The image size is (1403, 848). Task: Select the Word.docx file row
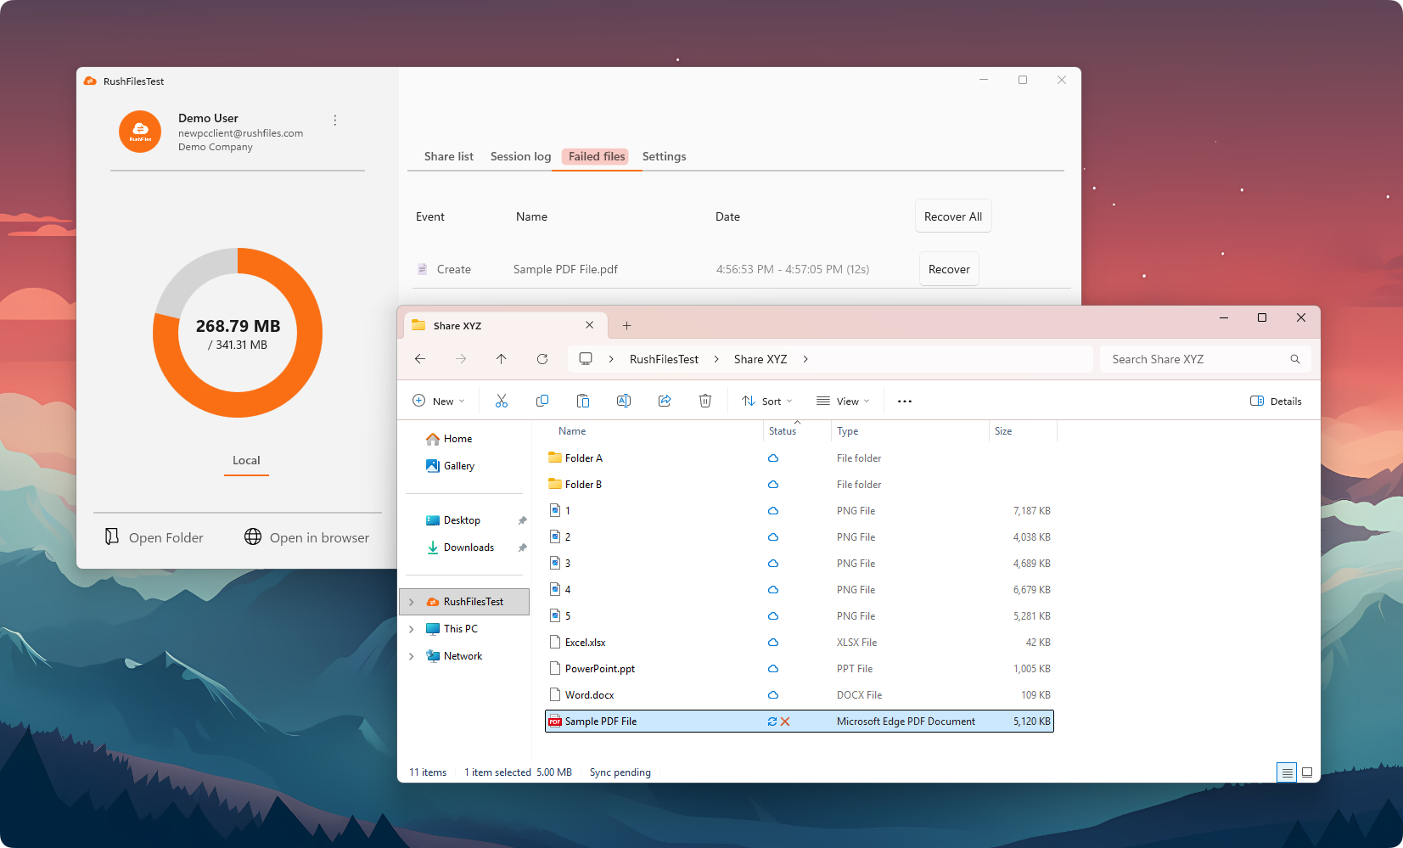[x=799, y=695]
